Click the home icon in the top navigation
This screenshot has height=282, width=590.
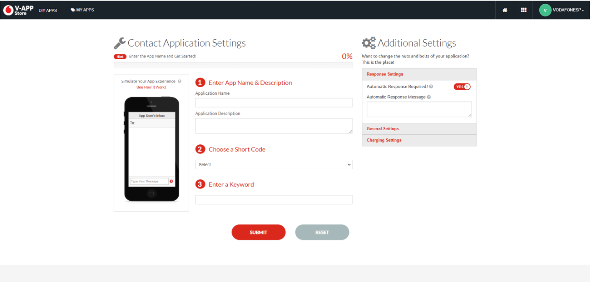point(505,10)
